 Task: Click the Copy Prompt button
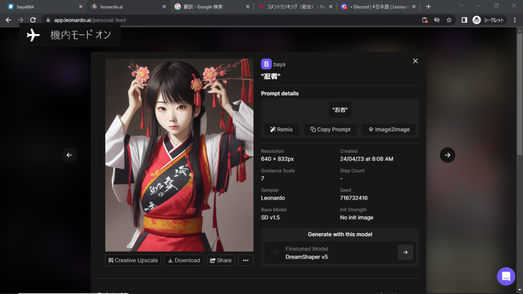330,130
